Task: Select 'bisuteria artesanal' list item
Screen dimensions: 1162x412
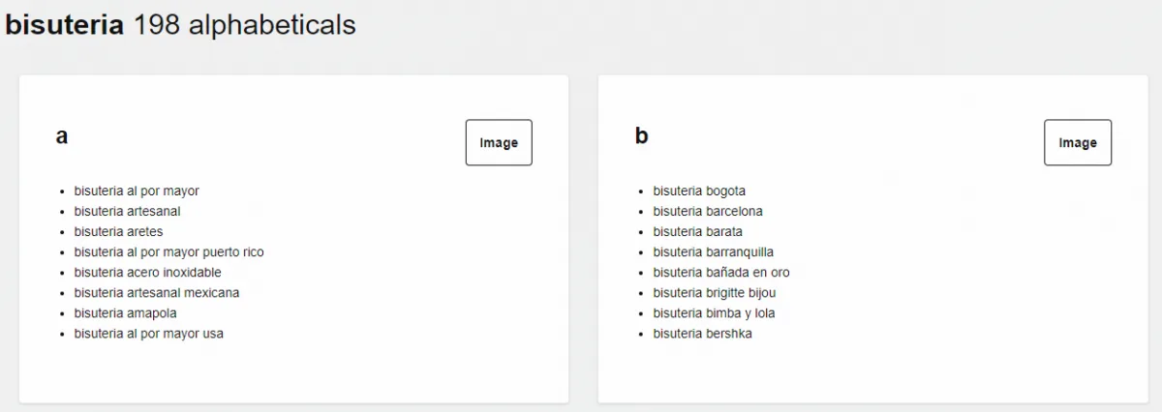Action: click(x=127, y=211)
